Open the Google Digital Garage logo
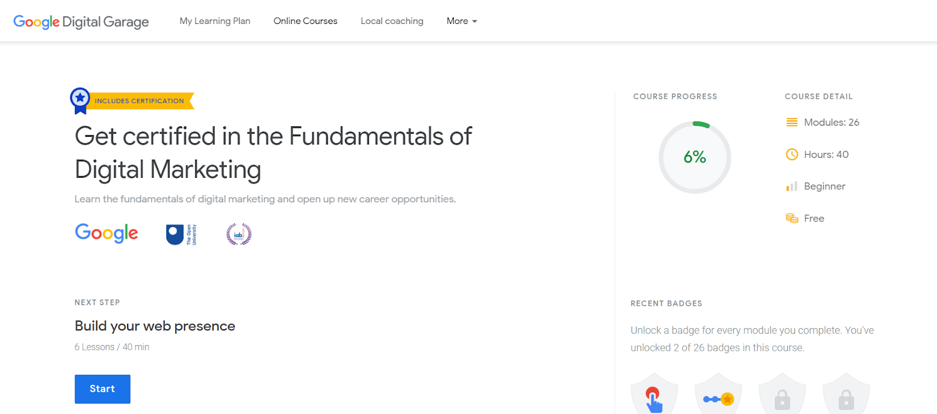Screen dimensions: 937x414 tap(81, 22)
